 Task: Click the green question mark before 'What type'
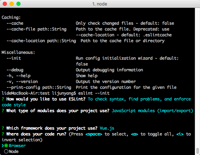3,111
